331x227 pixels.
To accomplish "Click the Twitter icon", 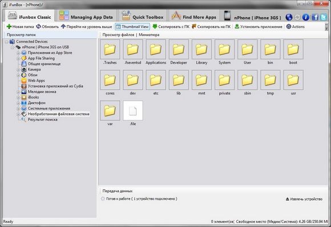I will click(x=324, y=17).
